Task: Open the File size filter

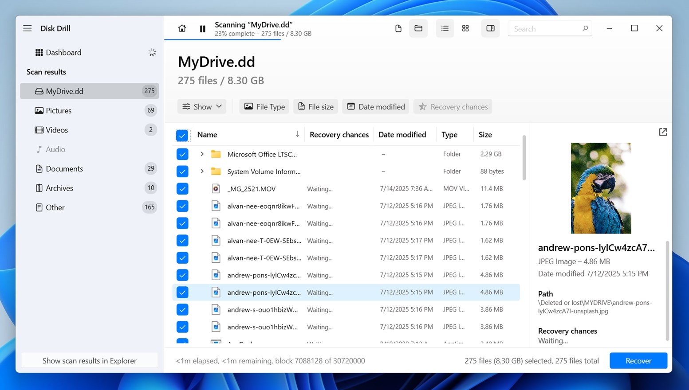Action: click(315, 107)
